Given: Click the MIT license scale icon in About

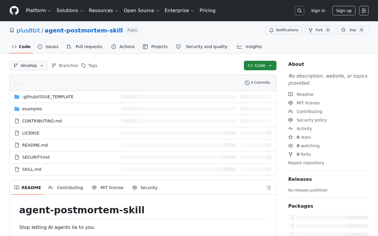Looking at the screenshot, I should point(291,103).
